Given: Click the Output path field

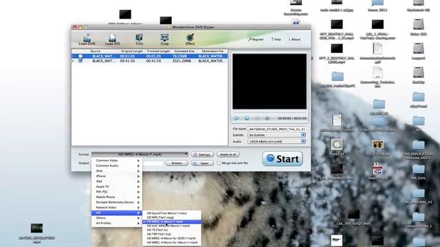Looking at the screenshot, I should click(153, 163).
